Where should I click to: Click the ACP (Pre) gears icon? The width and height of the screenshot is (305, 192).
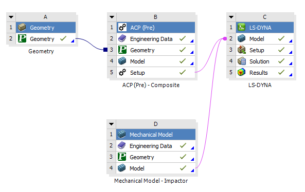tap(122, 28)
